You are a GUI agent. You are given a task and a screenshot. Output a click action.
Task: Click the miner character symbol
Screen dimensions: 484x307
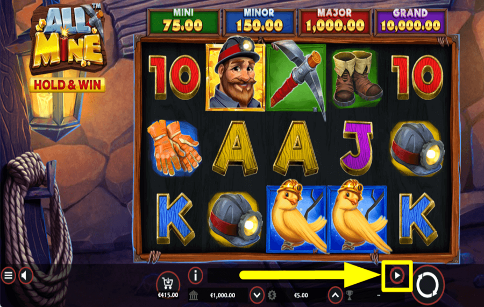235,74
